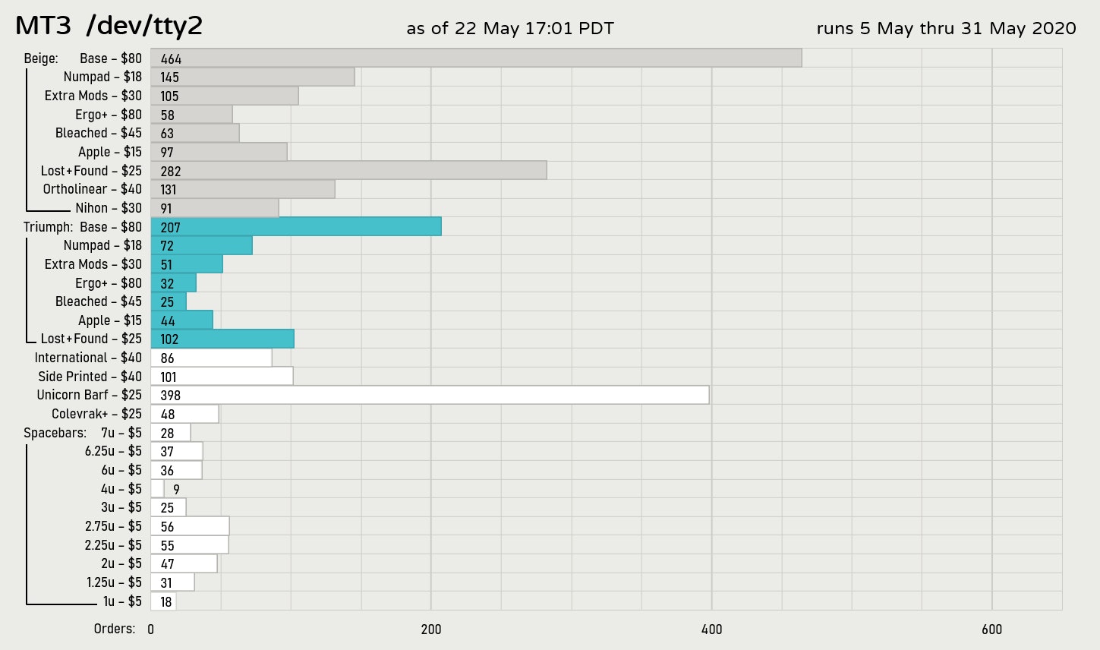Click the "as of 22 May 17:01 PDT" timestamp
The width and height of the screenshot is (1100, 650).
click(x=510, y=29)
